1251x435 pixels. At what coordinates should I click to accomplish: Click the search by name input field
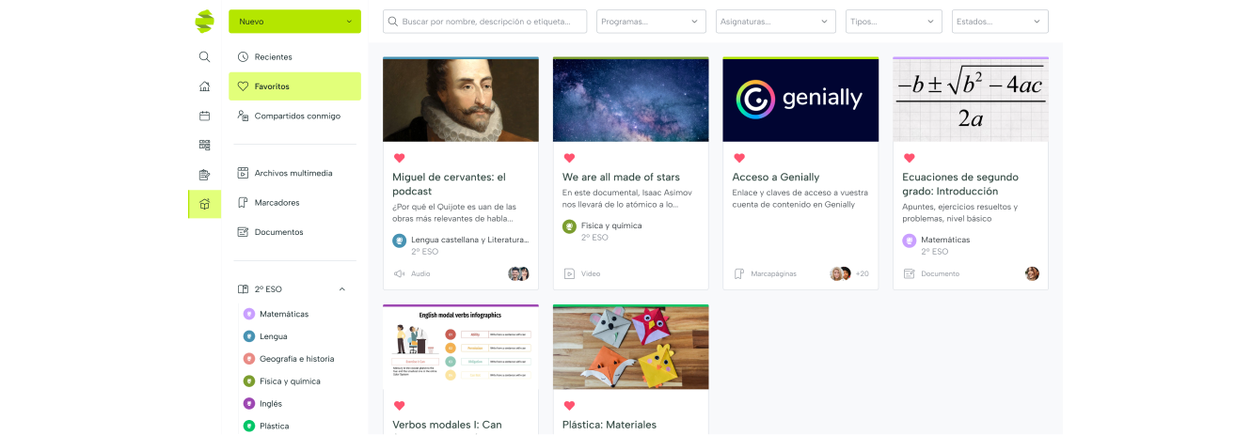[x=484, y=22]
